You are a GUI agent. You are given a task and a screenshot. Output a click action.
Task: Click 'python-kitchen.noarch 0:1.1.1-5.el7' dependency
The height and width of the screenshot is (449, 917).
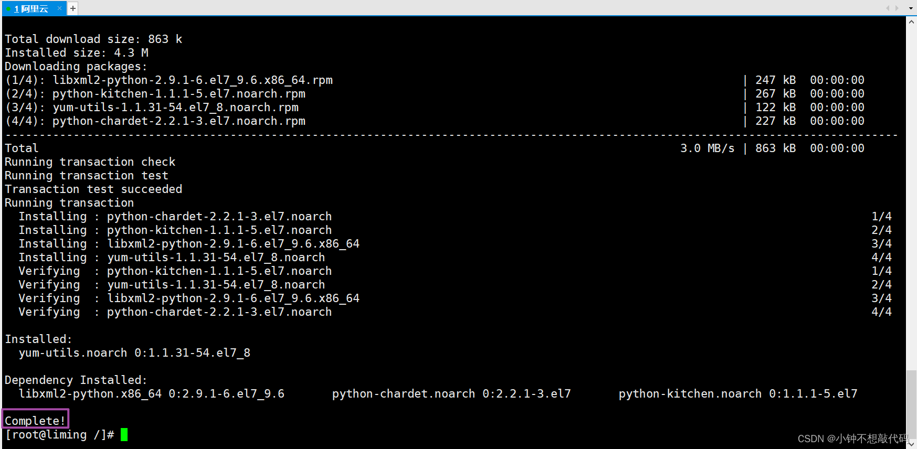738,394
